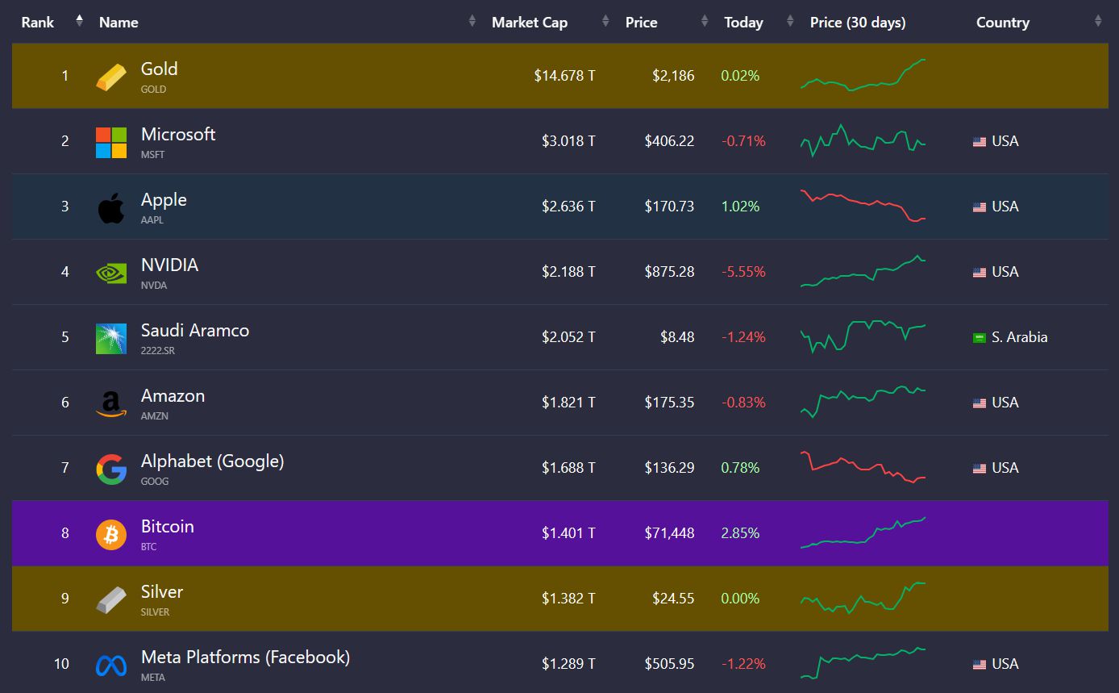Click the USA flag in Apple row
The height and width of the screenshot is (693, 1119).
pos(980,207)
